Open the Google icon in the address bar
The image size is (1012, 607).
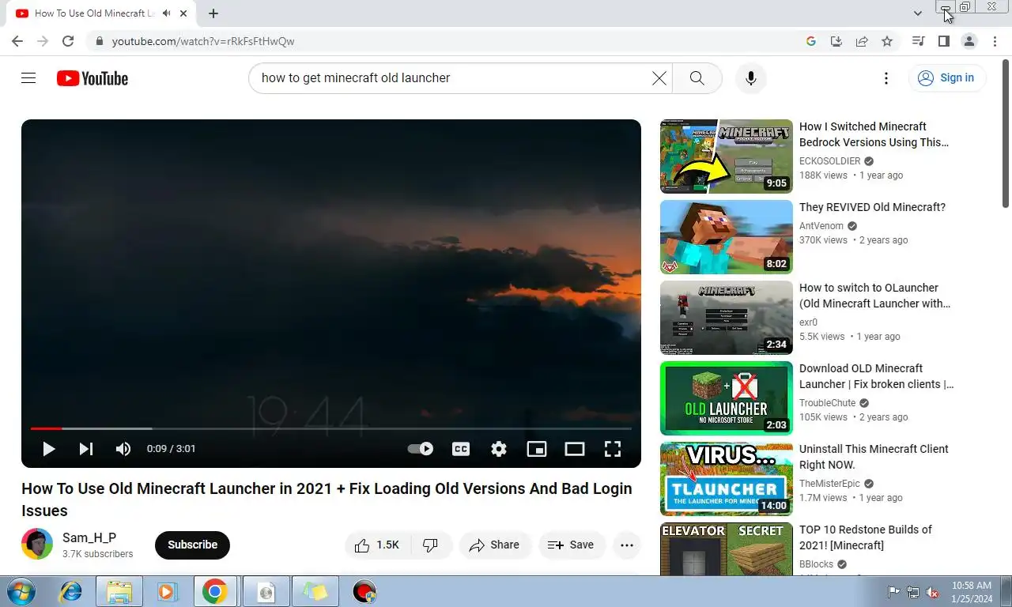(x=811, y=41)
